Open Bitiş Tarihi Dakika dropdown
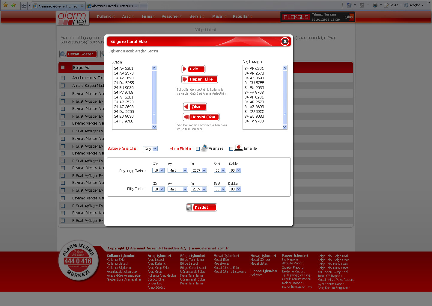 pyautogui.click(x=235, y=189)
